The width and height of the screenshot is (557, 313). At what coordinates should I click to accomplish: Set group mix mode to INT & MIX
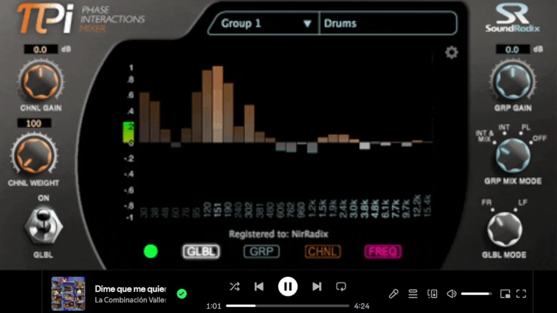pos(485,136)
